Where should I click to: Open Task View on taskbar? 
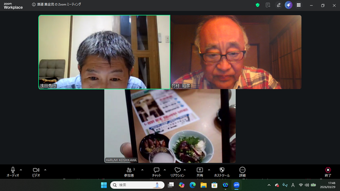[x=171, y=185]
